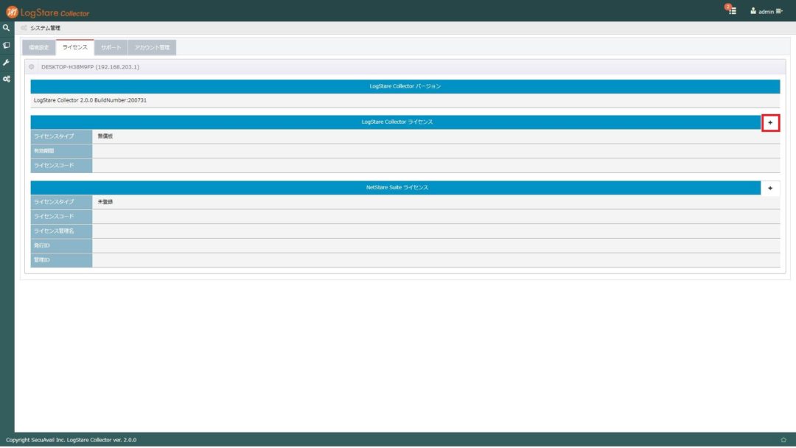Click the 未登録 license type value
Image resolution: width=796 pixels, height=448 pixels.
105,202
